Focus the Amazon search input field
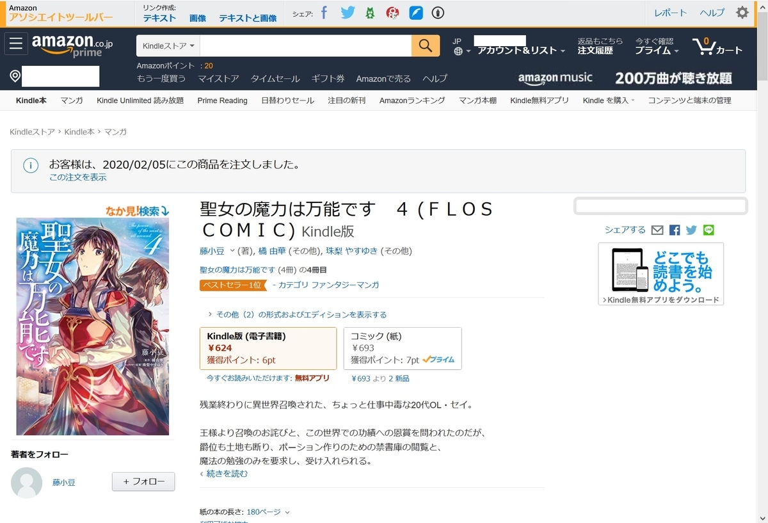Viewport: 768px width, 523px height. pyautogui.click(x=305, y=45)
